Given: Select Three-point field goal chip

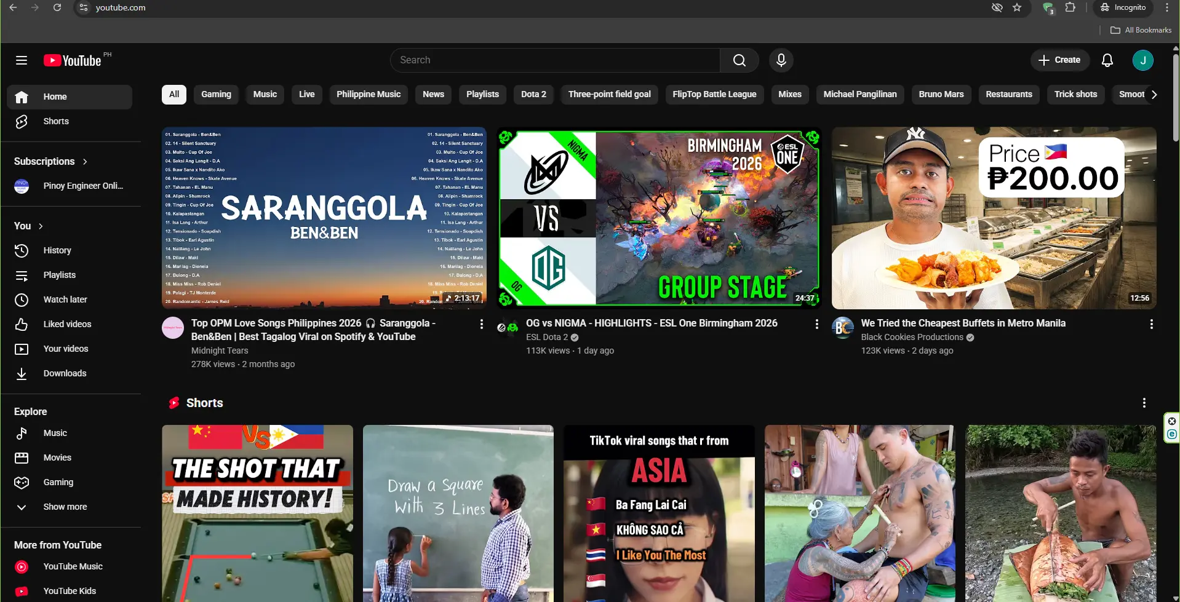Looking at the screenshot, I should pyautogui.click(x=610, y=94).
